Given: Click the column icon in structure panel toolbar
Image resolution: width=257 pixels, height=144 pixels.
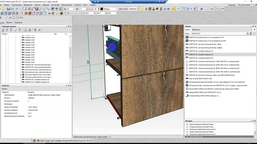Looking at the screenshot, I should coord(35,30).
